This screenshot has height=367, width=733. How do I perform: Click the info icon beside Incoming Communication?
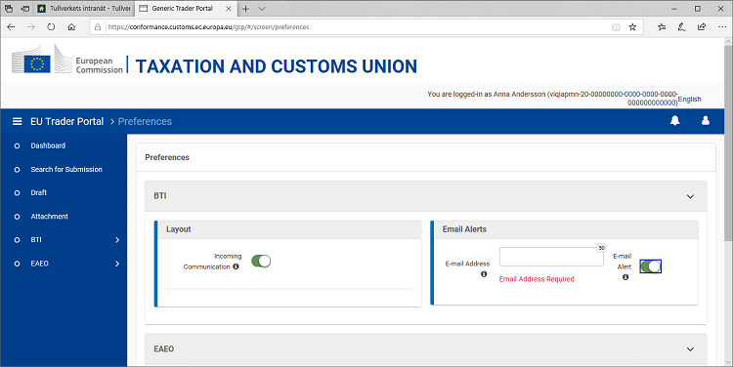236,266
